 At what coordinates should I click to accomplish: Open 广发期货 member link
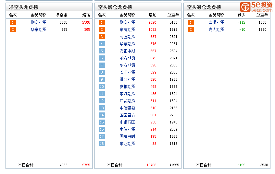(127, 101)
